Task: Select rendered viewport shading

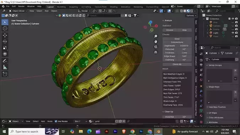Action: (192, 11)
